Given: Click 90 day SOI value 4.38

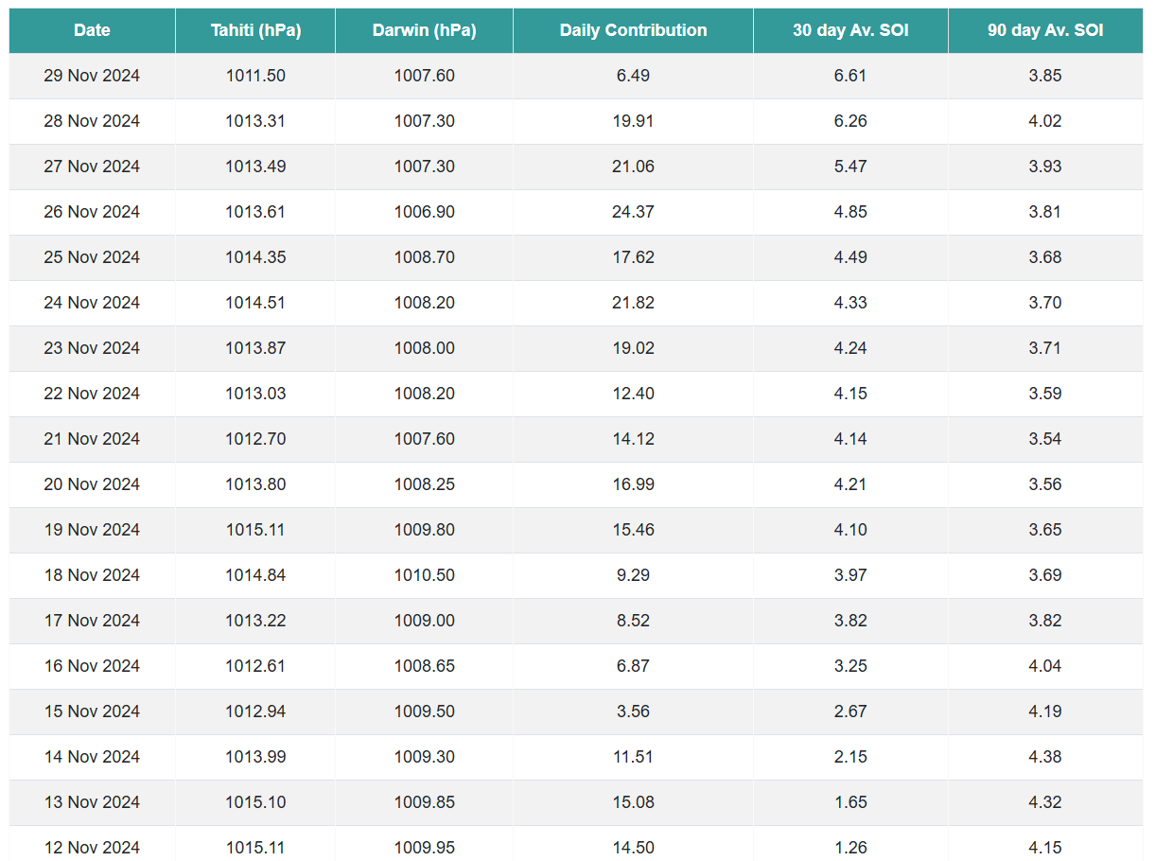Looking at the screenshot, I should [x=1045, y=757].
